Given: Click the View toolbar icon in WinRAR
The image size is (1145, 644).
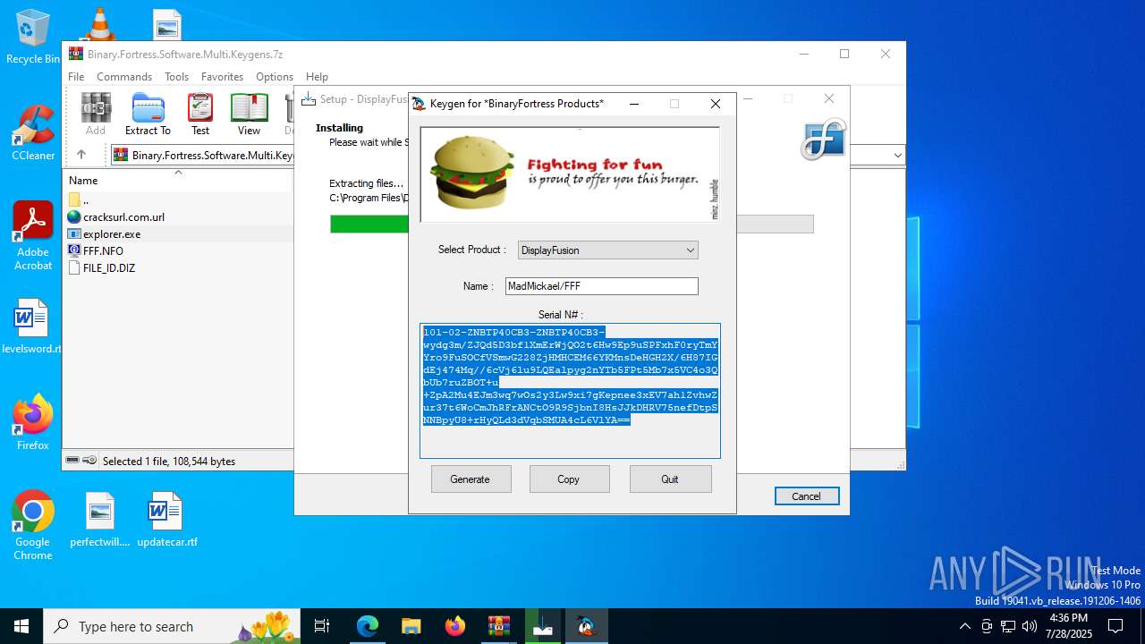Looking at the screenshot, I should click(249, 114).
